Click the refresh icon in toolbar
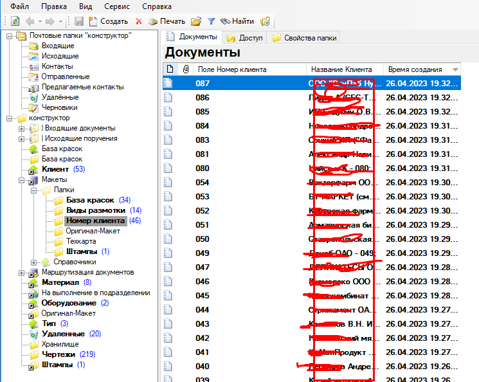The image size is (479, 382). (15, 21)
